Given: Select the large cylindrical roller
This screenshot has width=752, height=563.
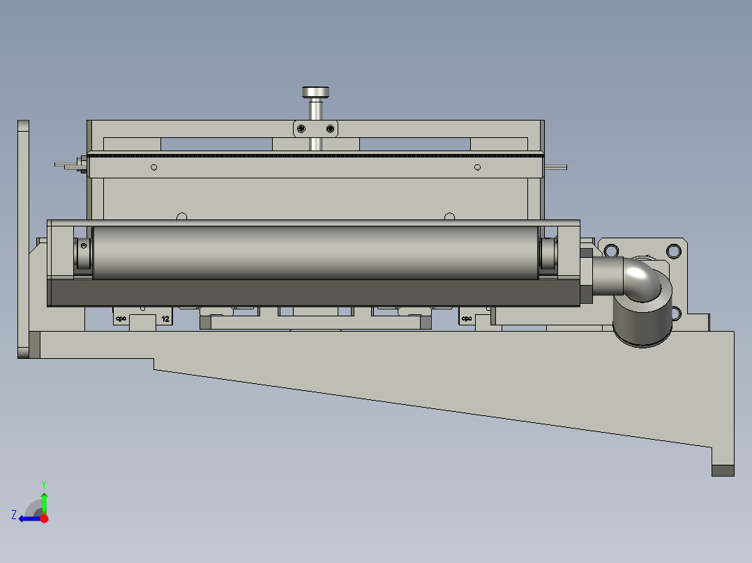Looking at the screenshot, I should [315, 252].
